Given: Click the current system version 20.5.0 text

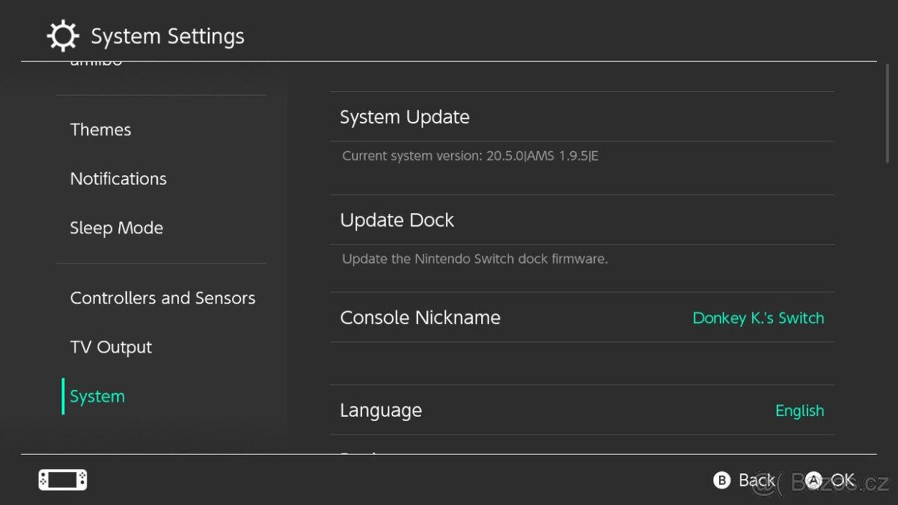Looking at the screenshot, I should pyautogui.click(x=471, y=156).
